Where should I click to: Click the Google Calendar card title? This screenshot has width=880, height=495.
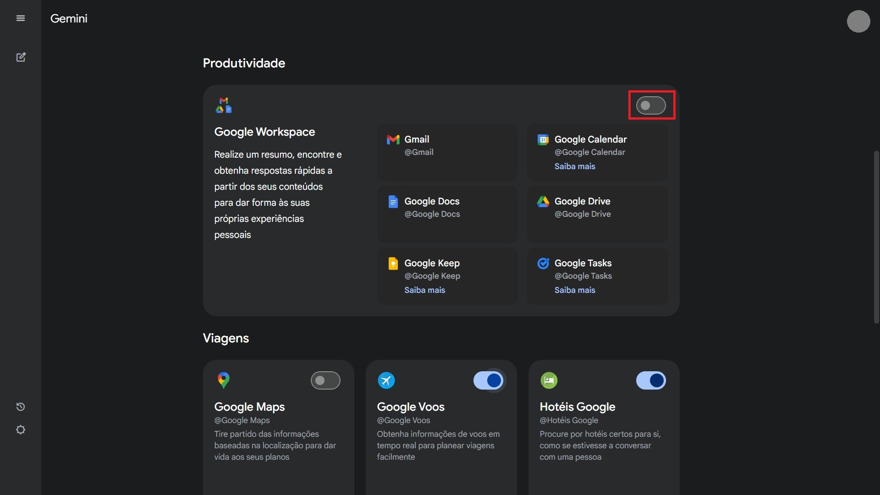click(x=590, y=139)
